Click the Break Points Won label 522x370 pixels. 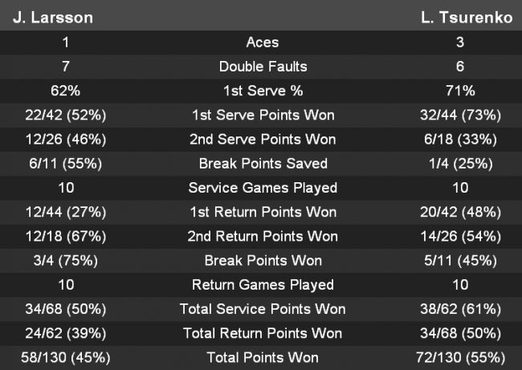pyautogui.click(x=263, y=260)
